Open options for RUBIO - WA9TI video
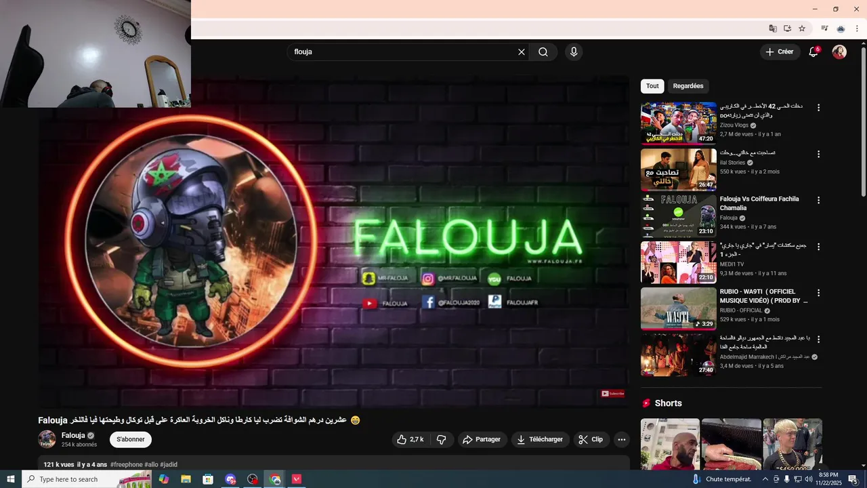The height and width of the screenshot is (488, 867). 818,293
